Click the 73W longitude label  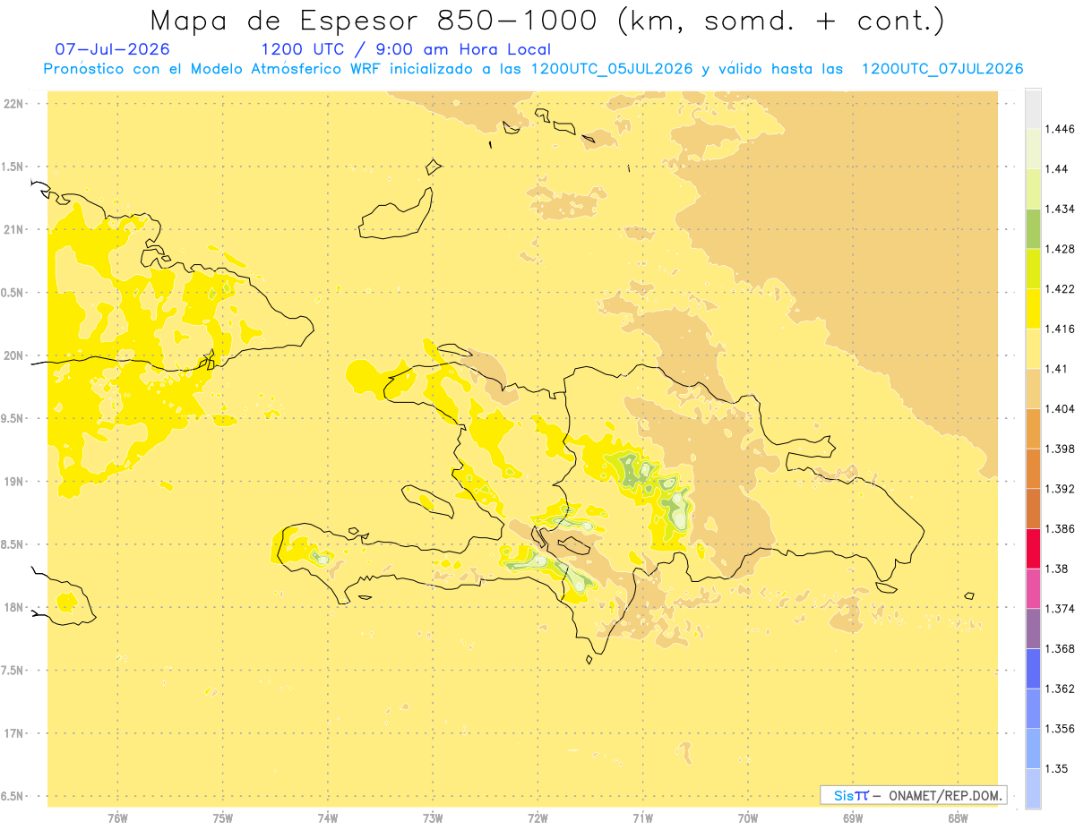point(433,818)
